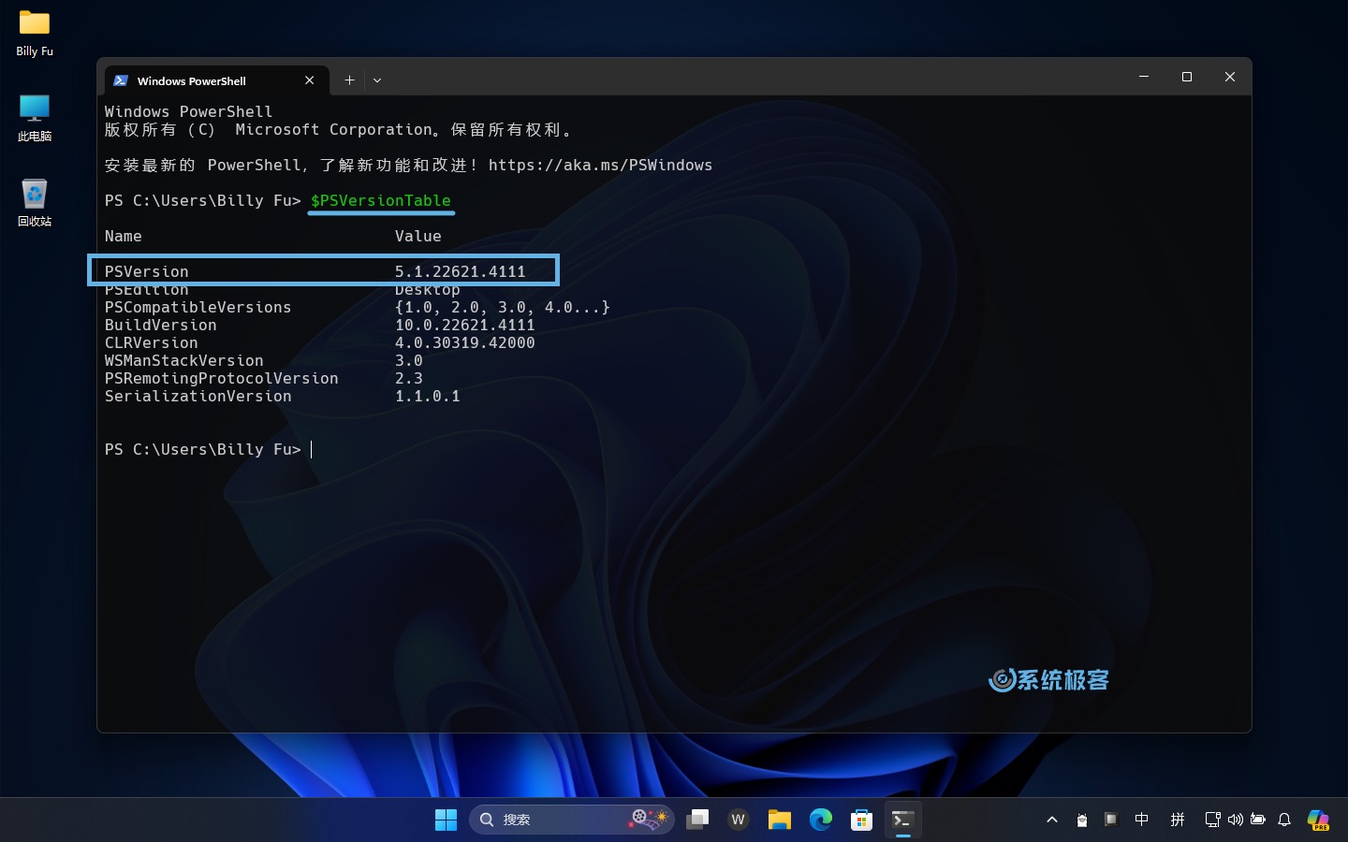Click at the last PowerShell prompt line
Image resolution: width=1348 pixels, height=842 pixels.
pos(208,450)
